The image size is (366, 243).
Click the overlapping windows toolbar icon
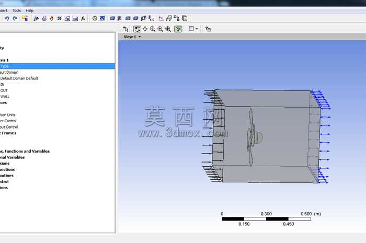[169, 18]
